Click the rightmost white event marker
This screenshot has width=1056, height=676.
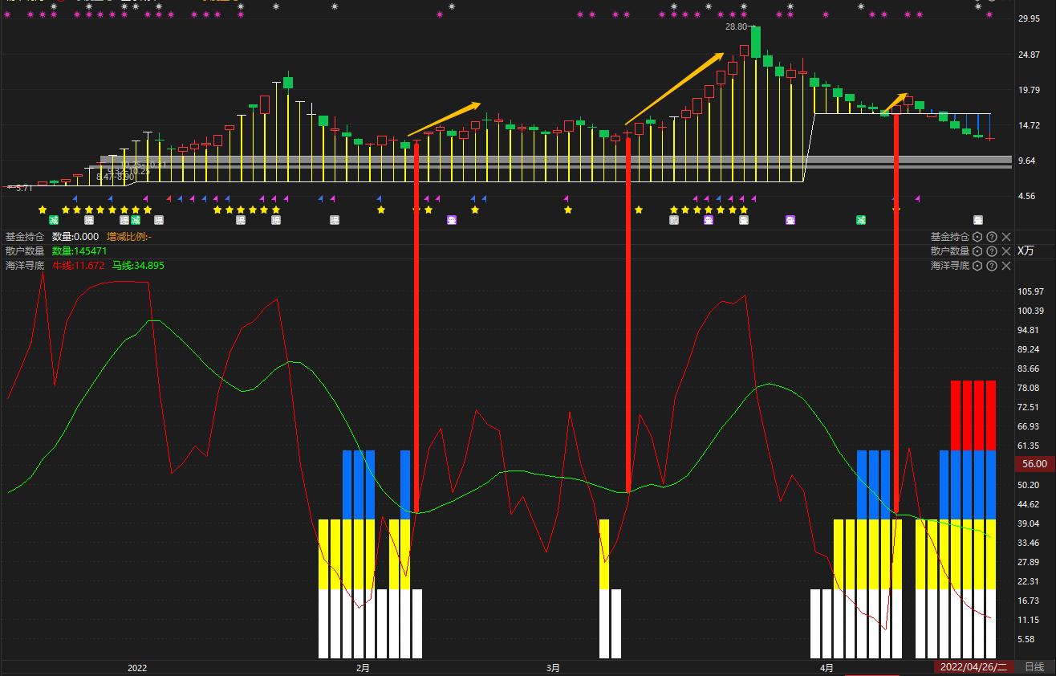tap(978, 220)
